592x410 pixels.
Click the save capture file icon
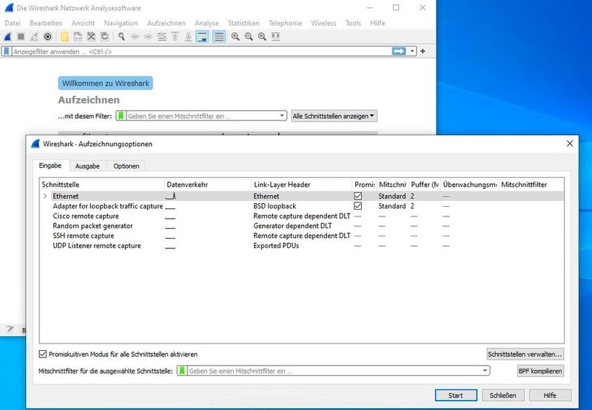click(78, 36)
